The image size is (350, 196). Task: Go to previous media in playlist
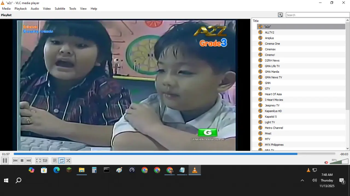(x=15, y=161)
